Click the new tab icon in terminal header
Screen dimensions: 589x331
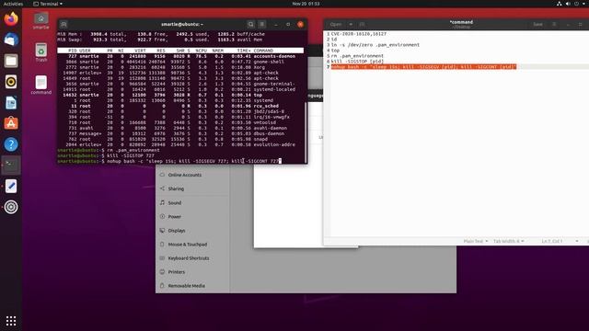pyautogui.click(x=64, y=25)
